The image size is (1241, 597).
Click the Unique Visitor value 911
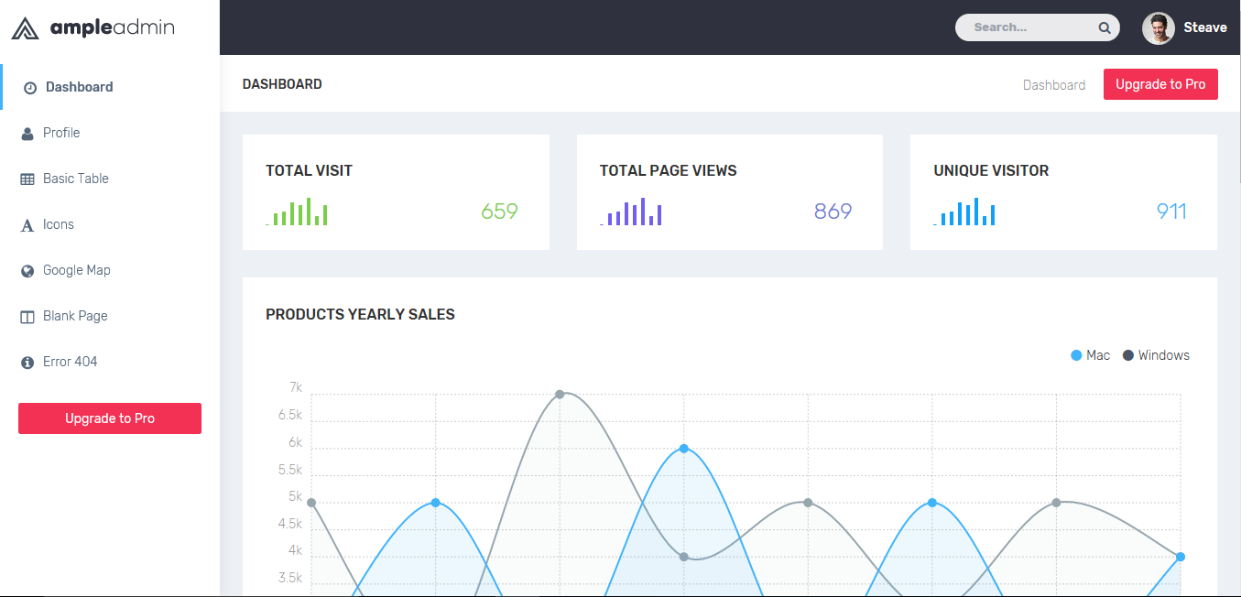[x=1171, y=212]
